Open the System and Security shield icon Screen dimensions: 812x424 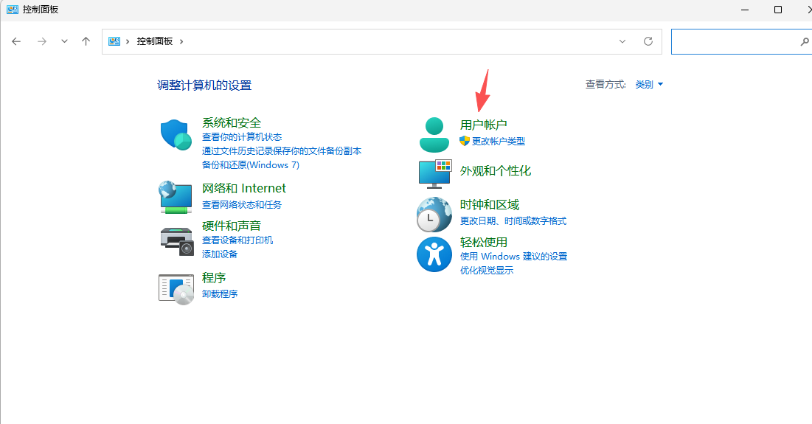pyautogui.click(x=176, y=135)
